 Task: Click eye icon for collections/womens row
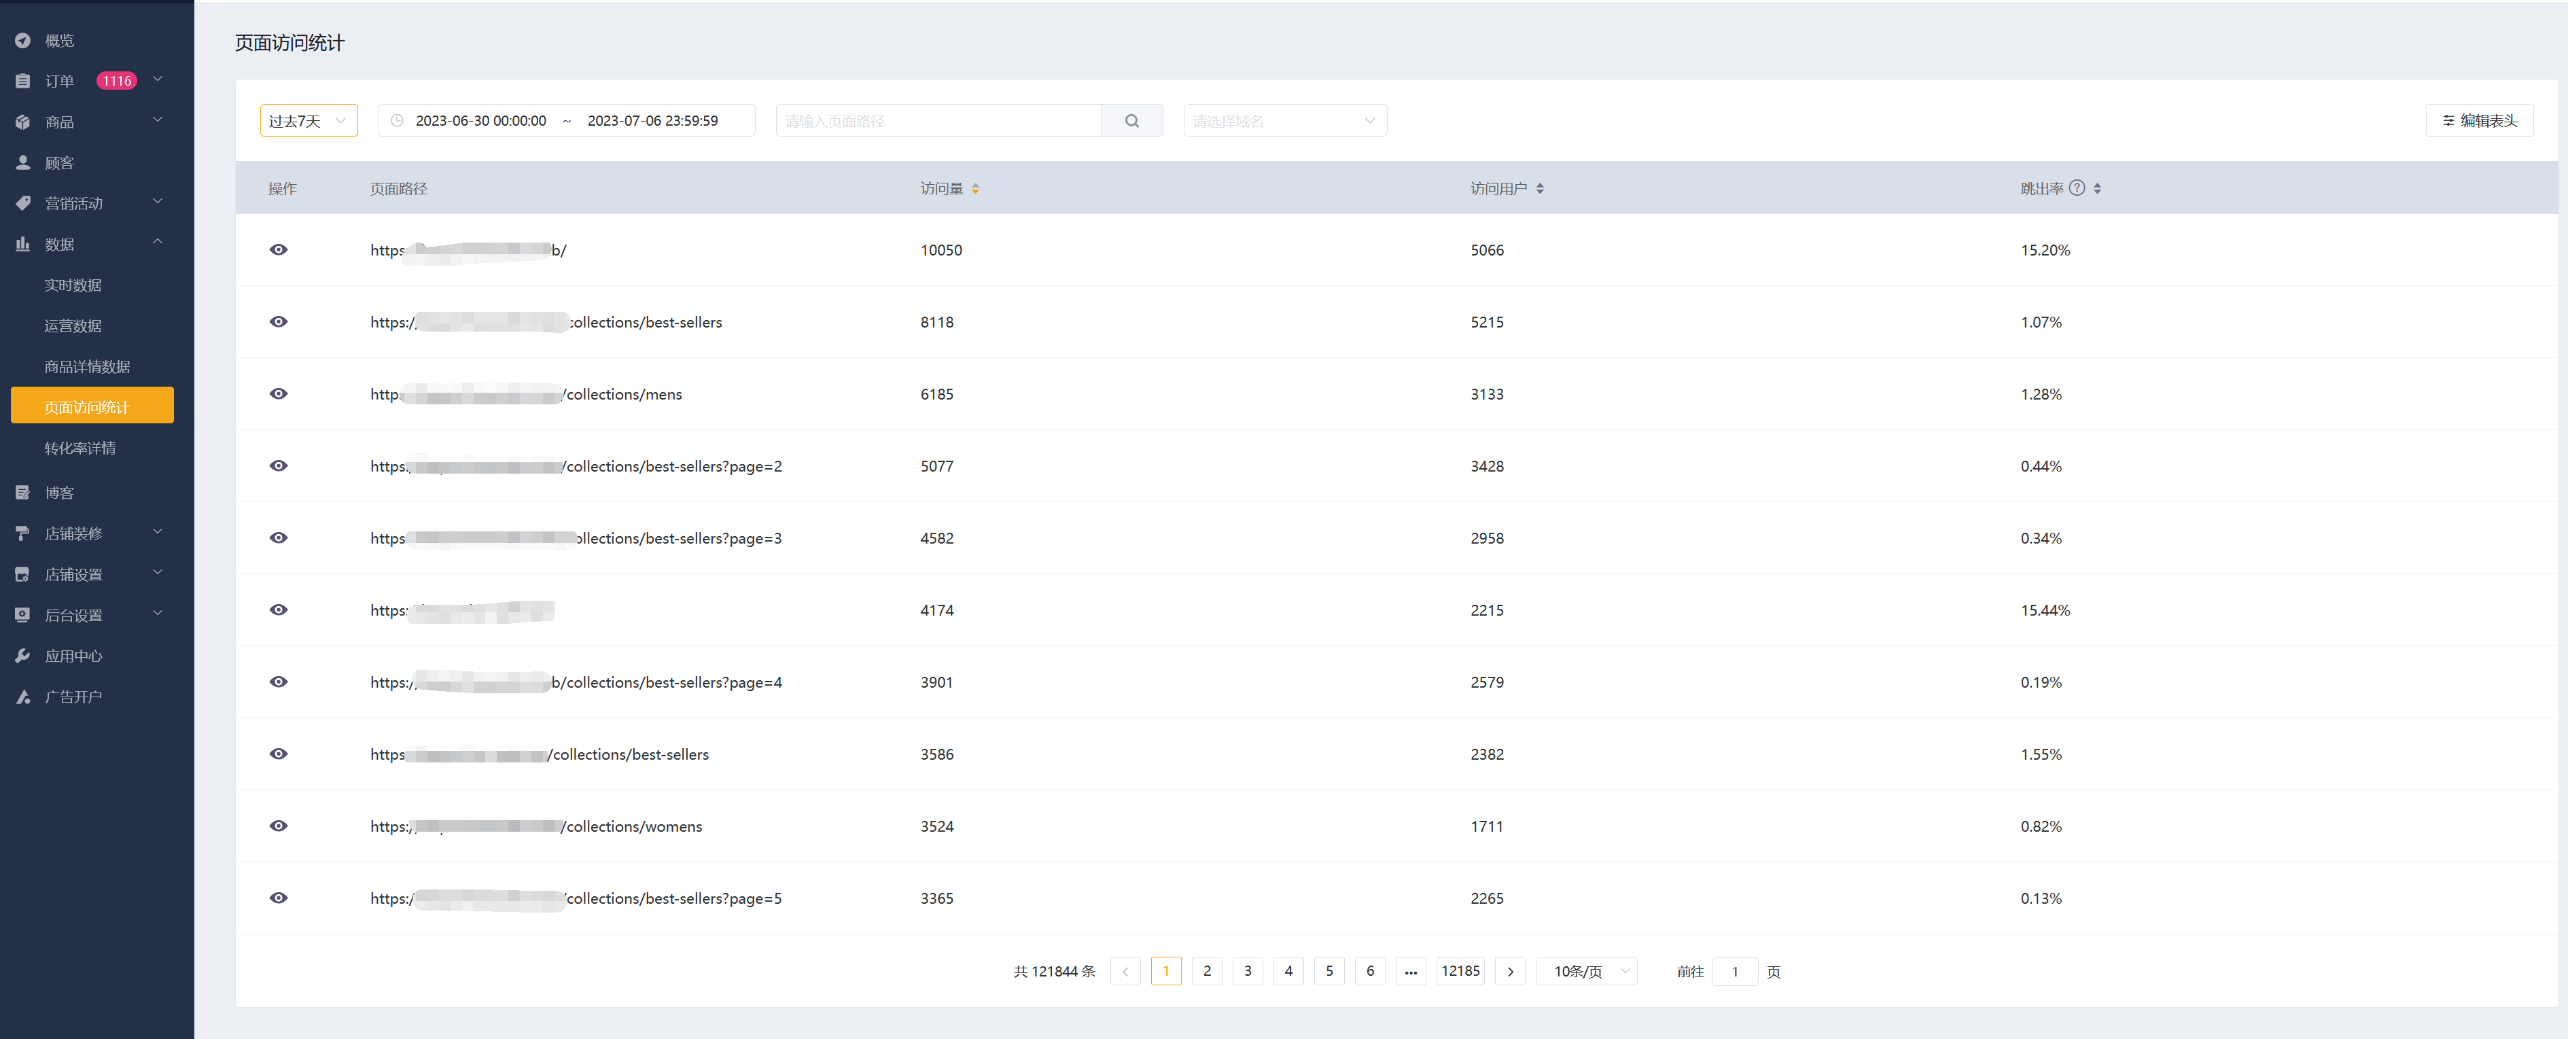[x=278, y=826]
